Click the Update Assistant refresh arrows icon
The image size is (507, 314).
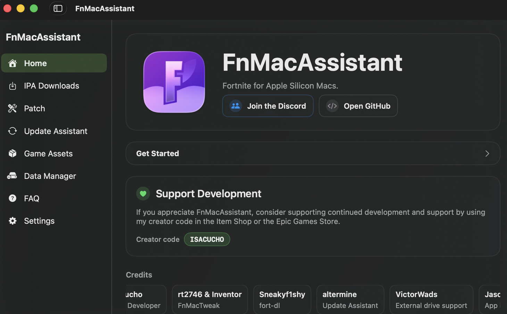[x=13, y=131]
